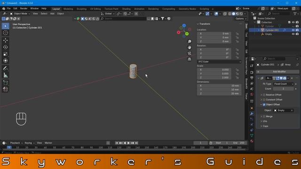The image size is (301, 169).
Task: Toggle snapping magnet in header
Action: [125, 14]
